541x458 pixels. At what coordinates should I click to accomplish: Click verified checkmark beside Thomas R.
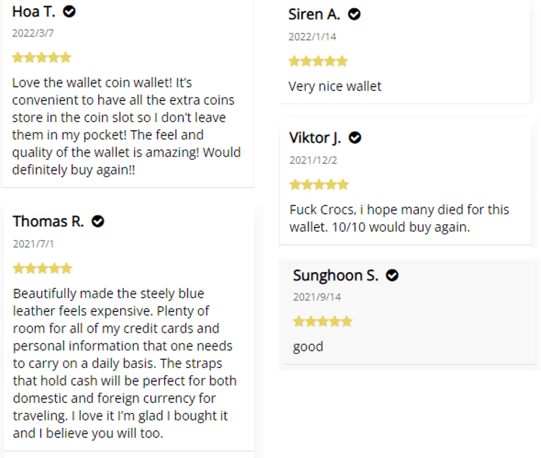click(98, 221)
